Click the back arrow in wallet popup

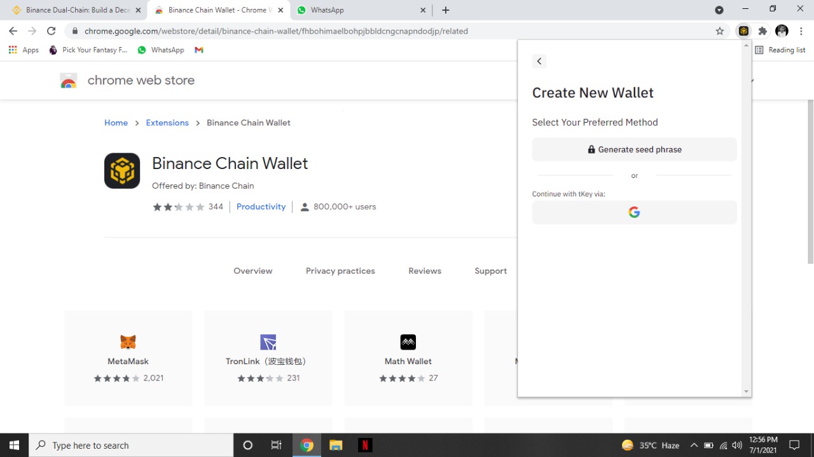[x=539, y=61]
